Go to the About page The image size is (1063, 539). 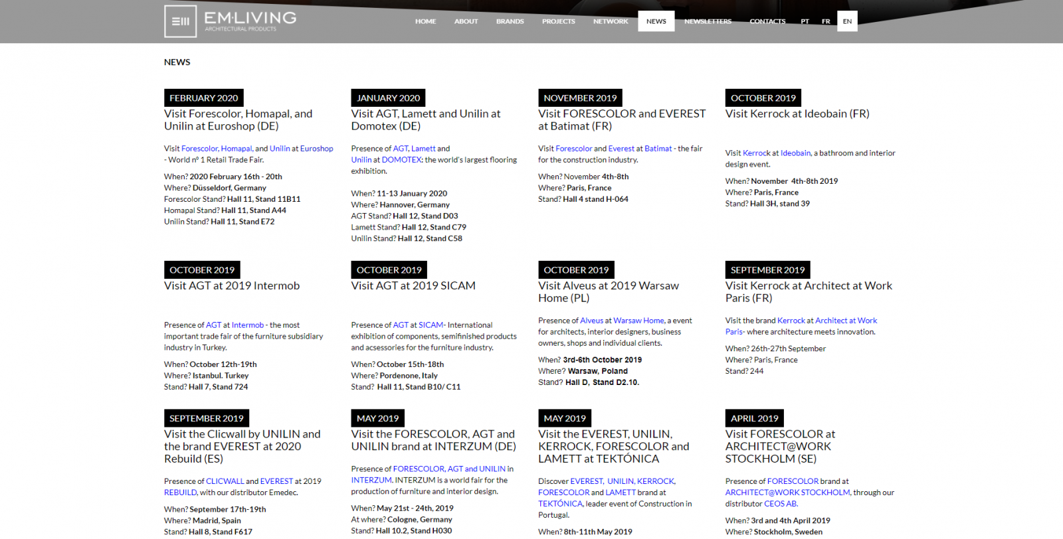coord(466,21)
